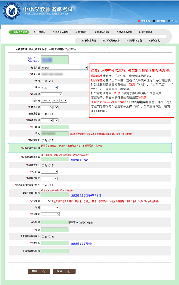Select 否 for 是否在校生
179x285 pixels.
[50, 140]
